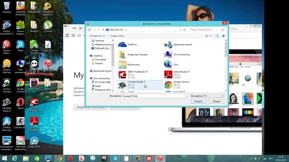Open Pictures under OneDrive in navigation pane
This screenshot has width=289, height=162.
(97, 63)
